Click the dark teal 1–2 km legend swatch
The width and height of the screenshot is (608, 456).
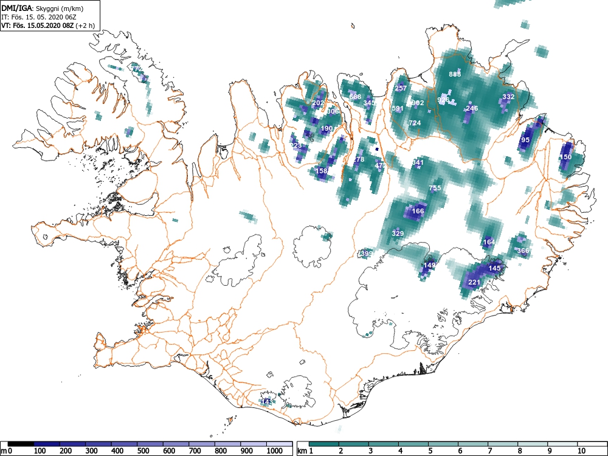coord(324,444)
